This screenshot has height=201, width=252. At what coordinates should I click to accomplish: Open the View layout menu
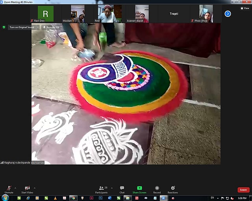(245, 8)
